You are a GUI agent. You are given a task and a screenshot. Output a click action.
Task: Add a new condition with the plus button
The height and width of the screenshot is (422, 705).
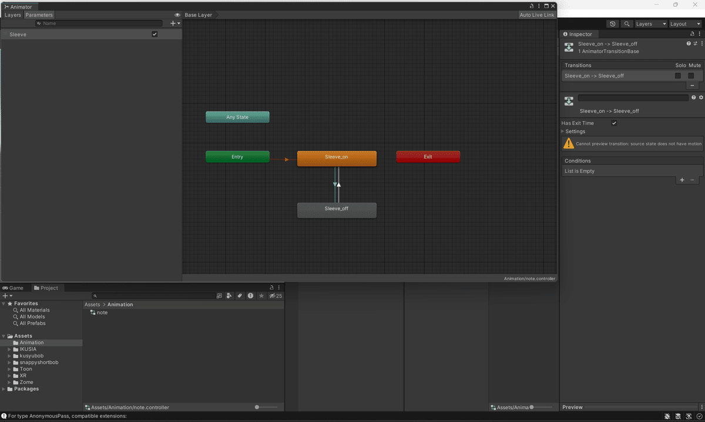pos(681,180)
